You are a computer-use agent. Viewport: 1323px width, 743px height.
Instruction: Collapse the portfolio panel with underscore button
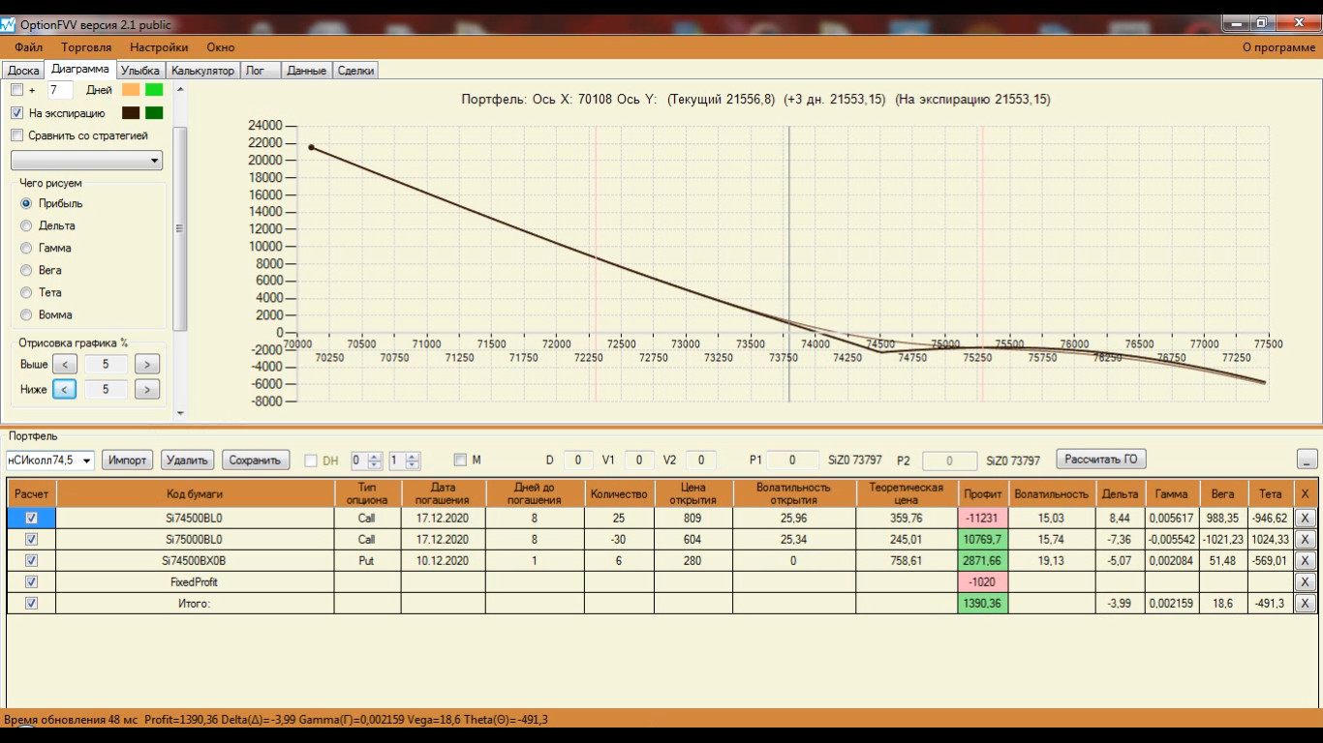click(x=1307, y=460)
